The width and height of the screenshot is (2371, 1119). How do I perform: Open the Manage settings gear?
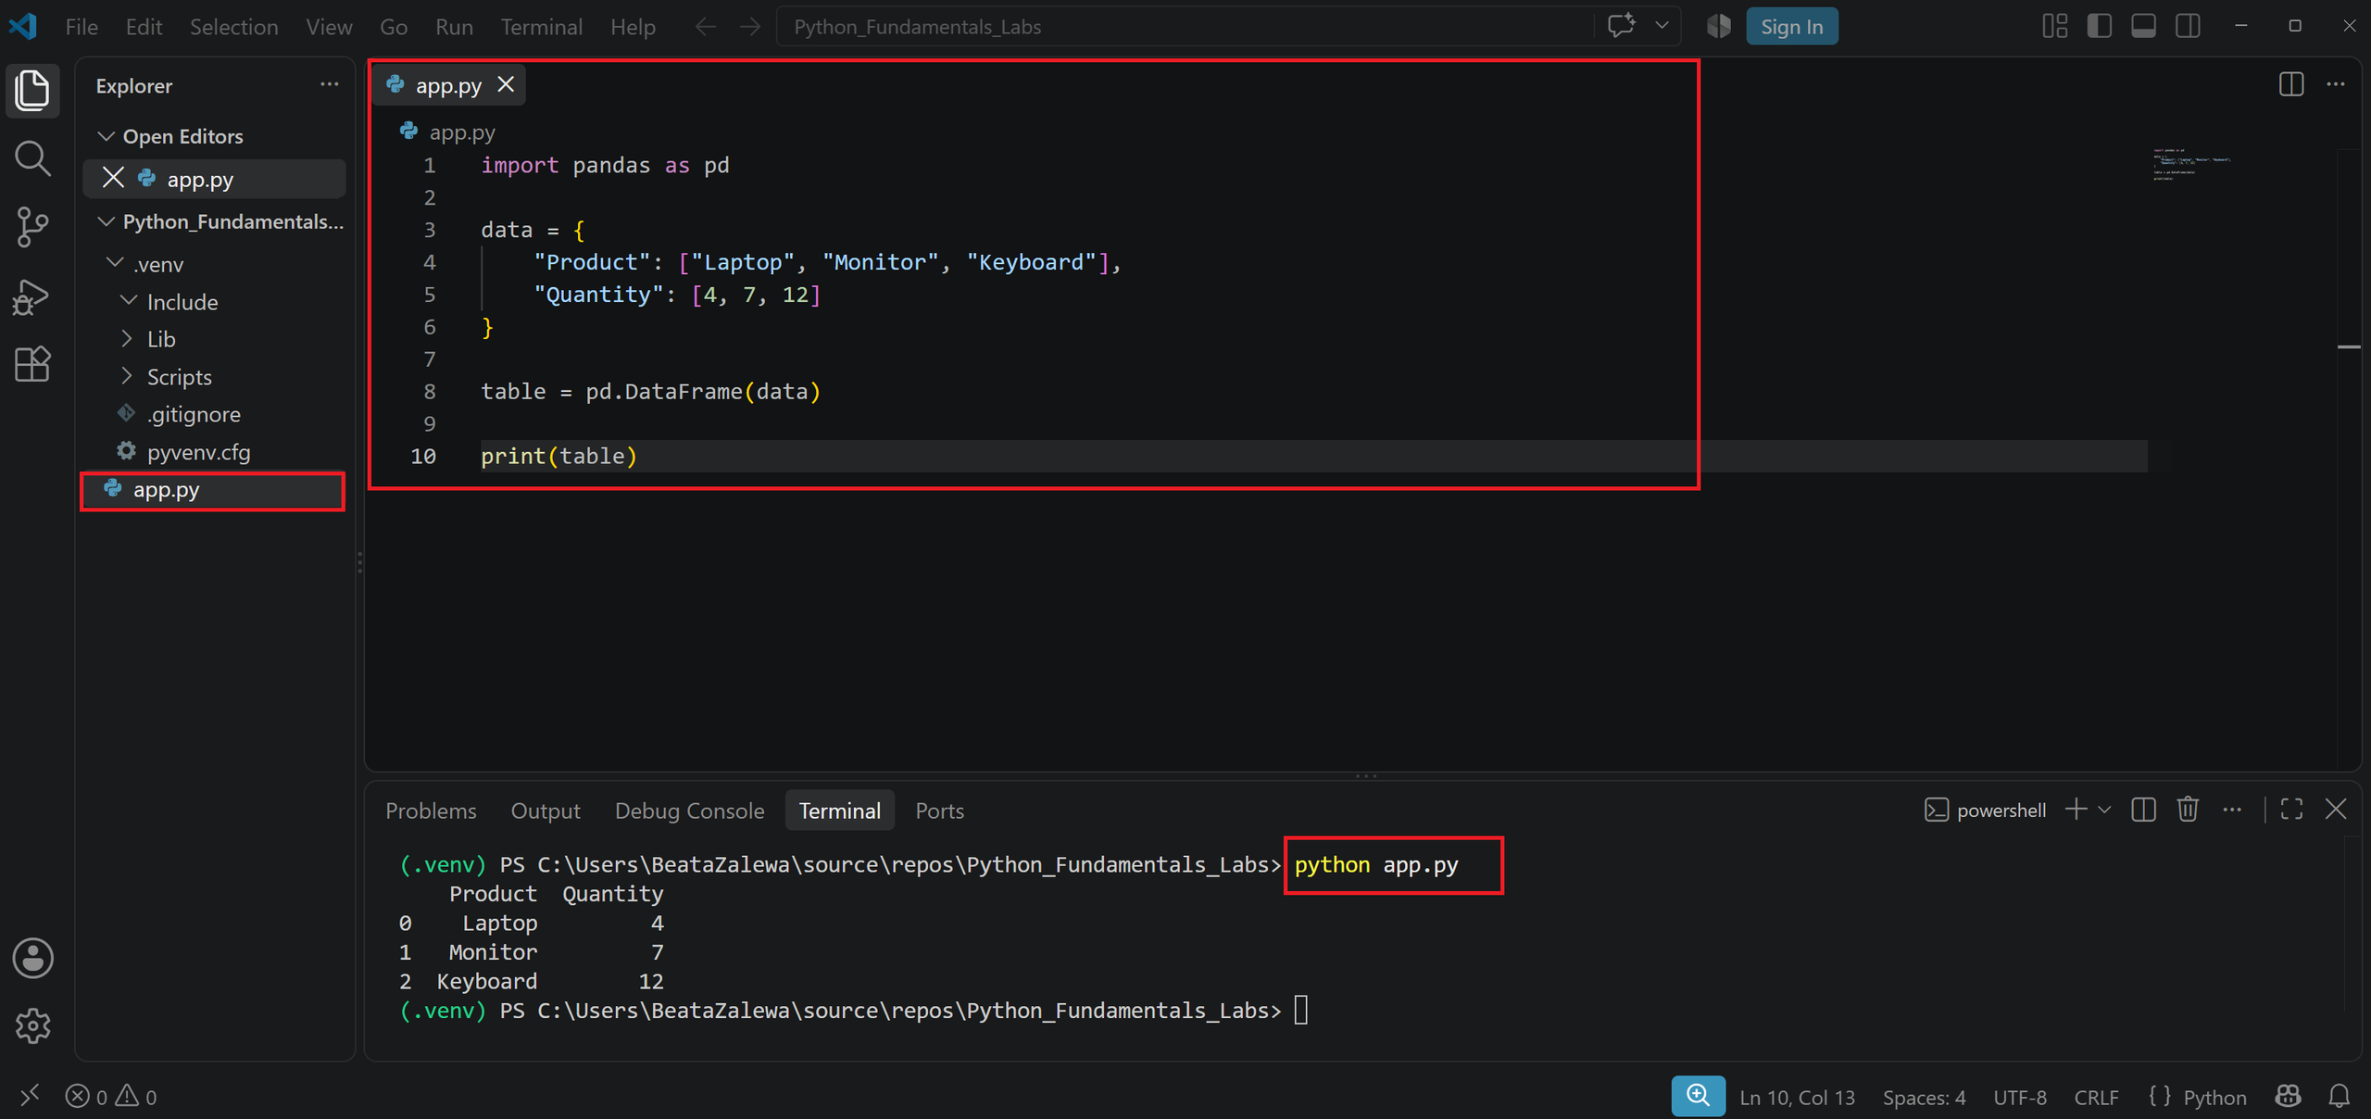[x=32, y=1025]
